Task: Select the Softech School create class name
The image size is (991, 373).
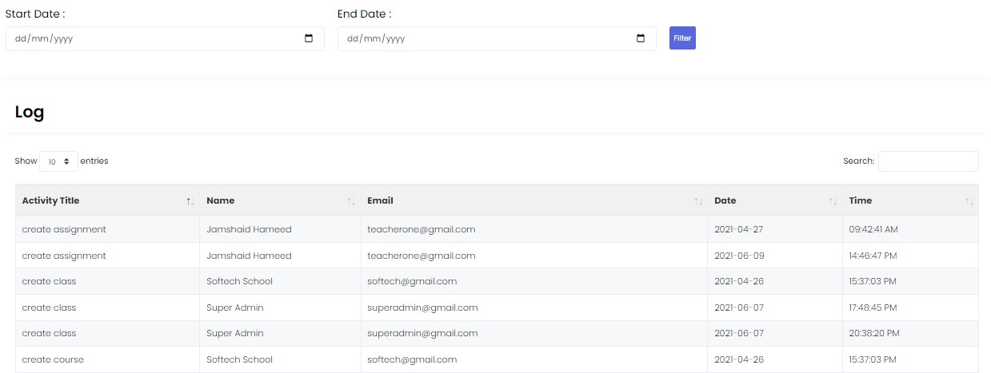Action: pyautogui.click(x=239, y=281)
